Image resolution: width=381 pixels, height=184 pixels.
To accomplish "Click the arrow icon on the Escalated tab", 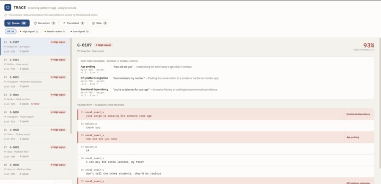I will coord(64,23).
